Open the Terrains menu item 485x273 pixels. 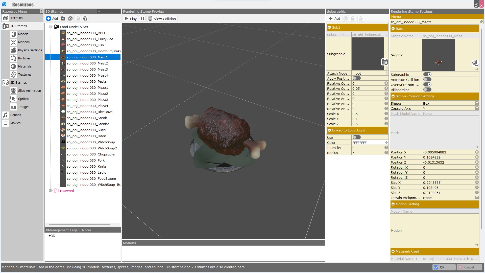point(16,18)
